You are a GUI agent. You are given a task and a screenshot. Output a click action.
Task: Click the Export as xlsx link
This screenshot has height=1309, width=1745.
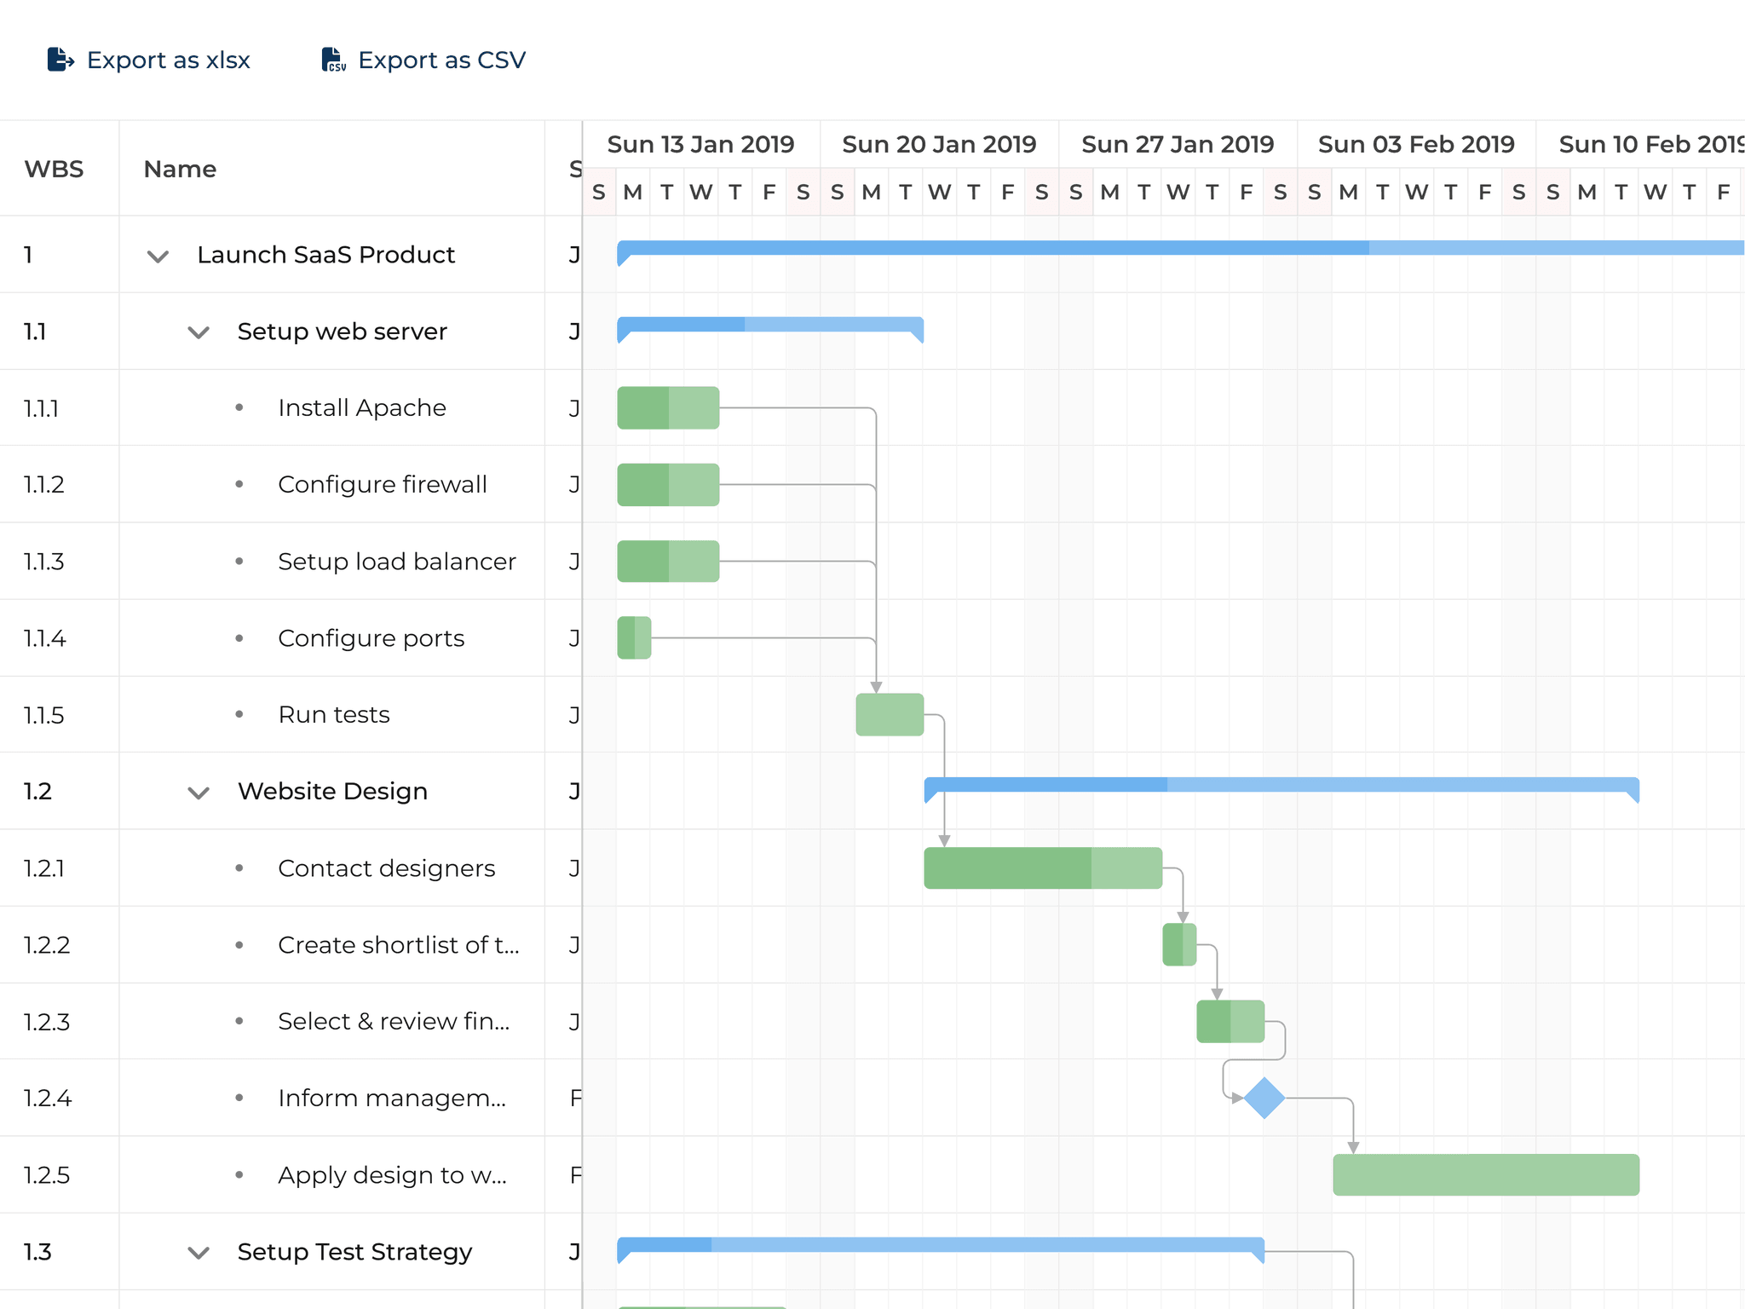tap(168, 60)
